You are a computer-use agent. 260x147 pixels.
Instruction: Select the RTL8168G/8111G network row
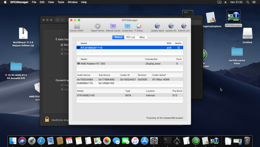(130, 48)
